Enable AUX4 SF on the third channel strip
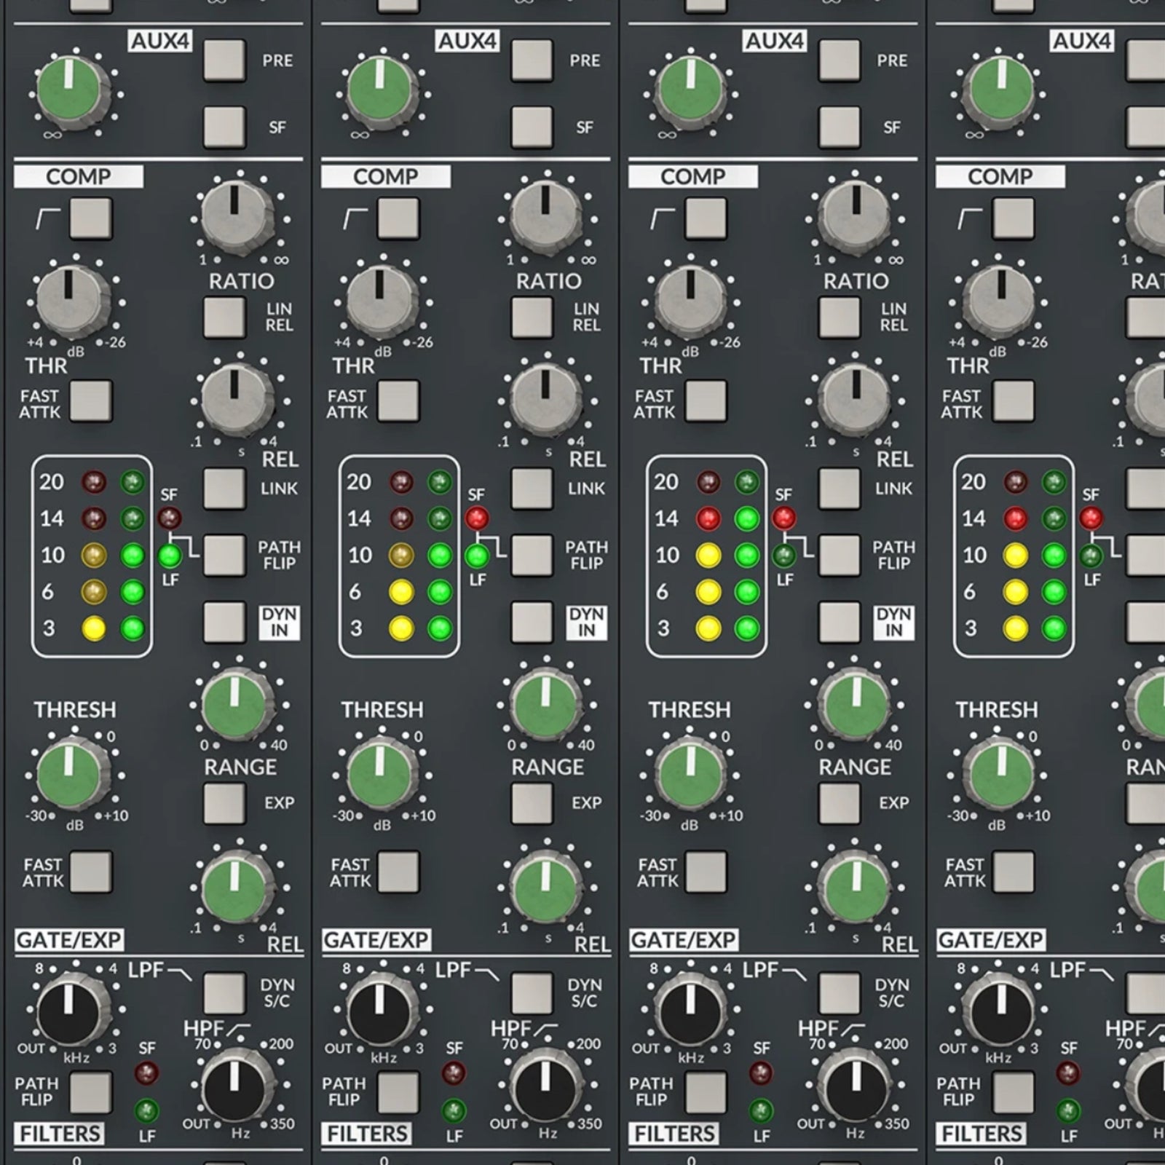This screenshot has height=1165, width=1165. coord(839,127)
